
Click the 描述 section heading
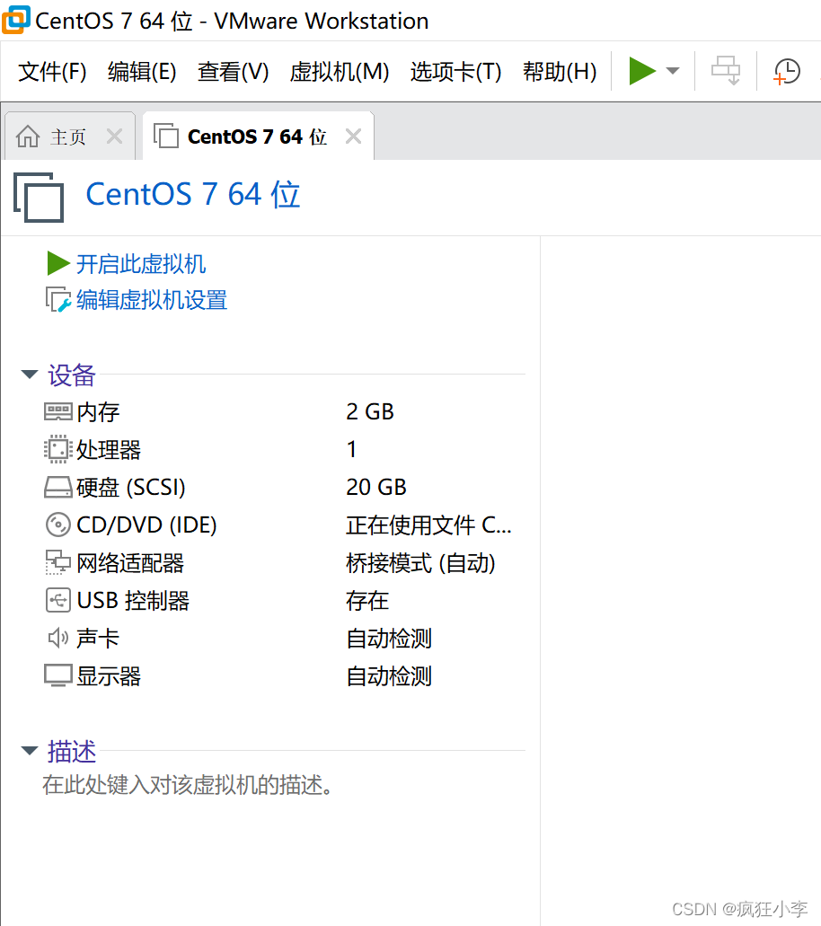pyautogui.click(x=72, y=752)
